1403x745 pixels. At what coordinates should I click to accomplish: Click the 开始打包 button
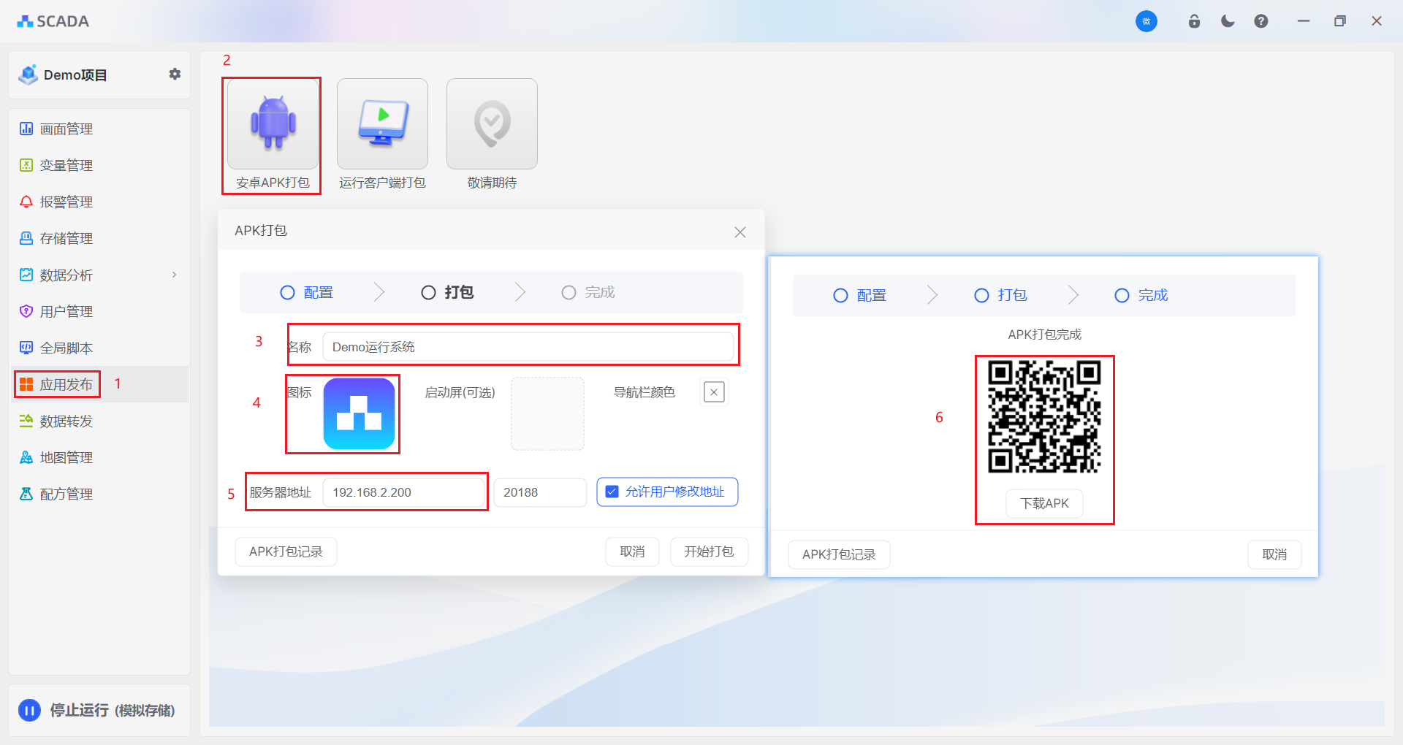tap(708, 551)
